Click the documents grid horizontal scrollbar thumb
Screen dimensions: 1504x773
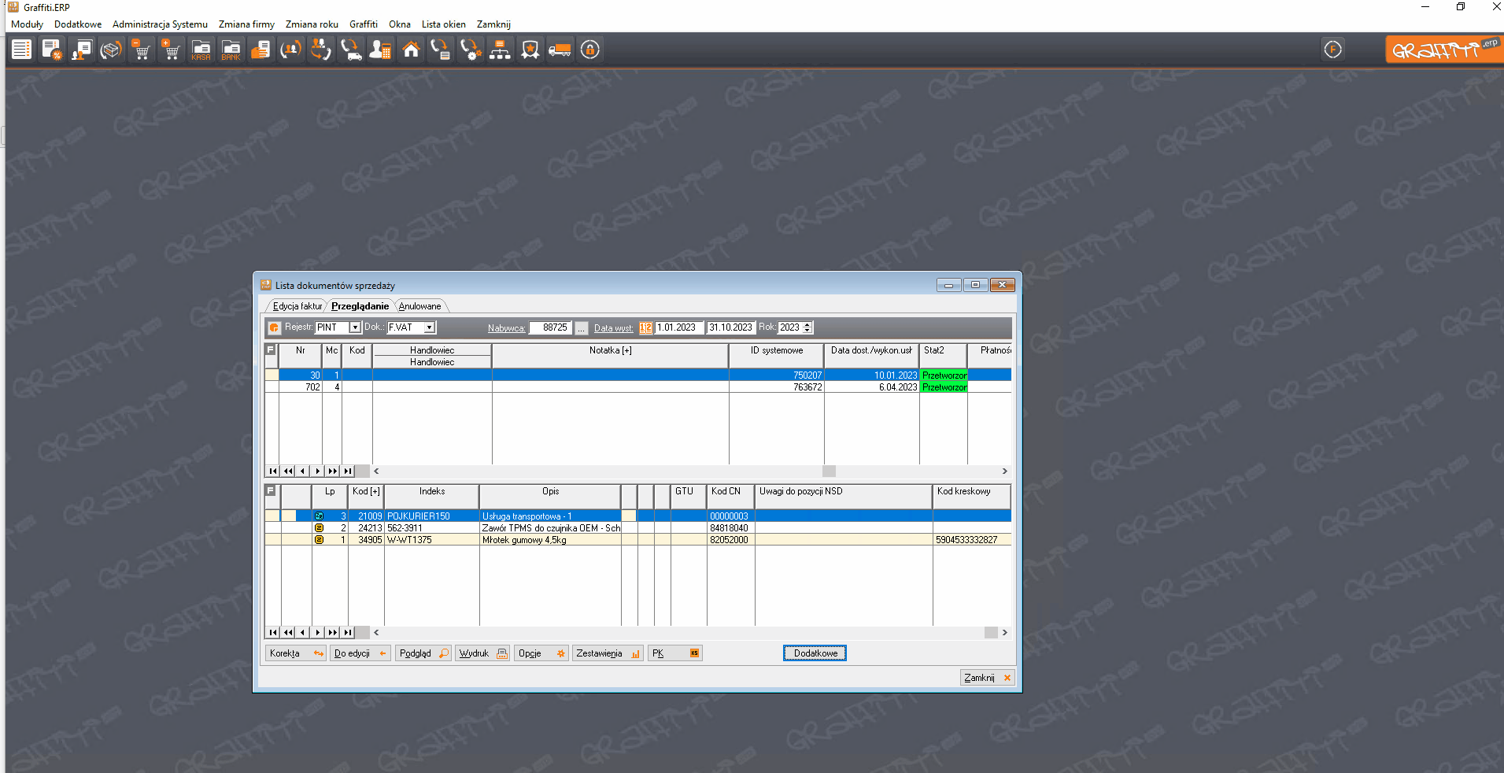(x=829, y=471)
